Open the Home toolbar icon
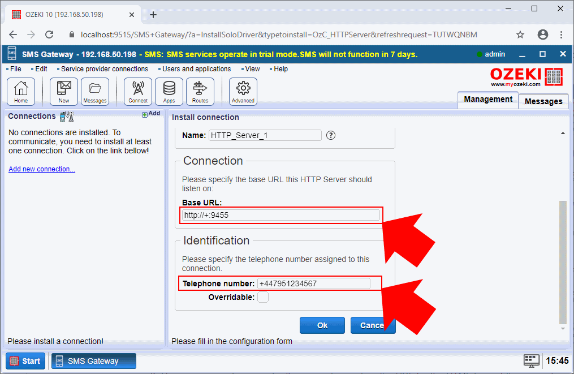 pyautogui.click(x=21, y=91)
